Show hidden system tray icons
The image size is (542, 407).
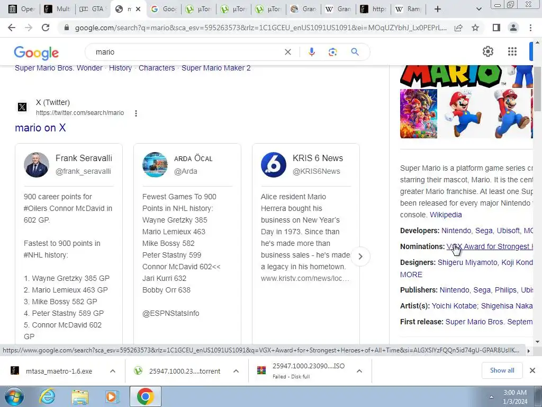491,397
